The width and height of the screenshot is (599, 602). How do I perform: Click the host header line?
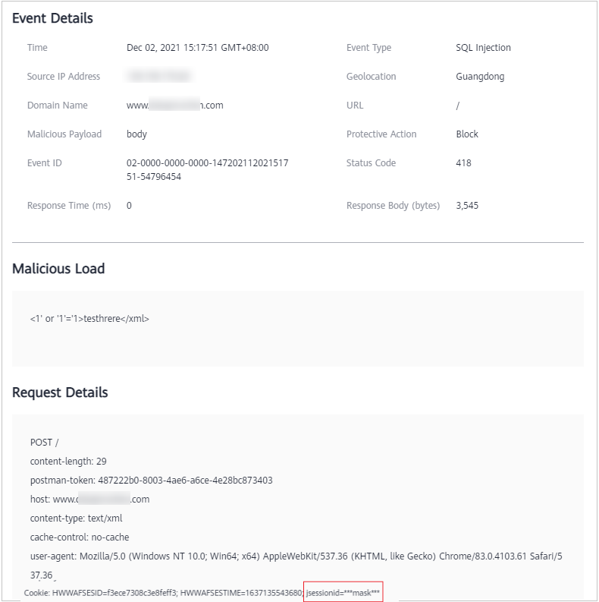(x=89, y=499)
